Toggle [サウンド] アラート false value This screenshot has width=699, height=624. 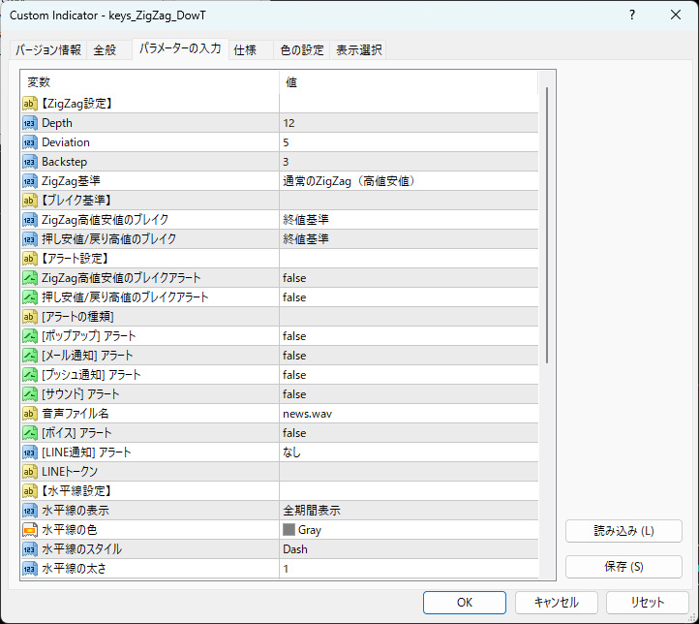(x=409, y=394)
